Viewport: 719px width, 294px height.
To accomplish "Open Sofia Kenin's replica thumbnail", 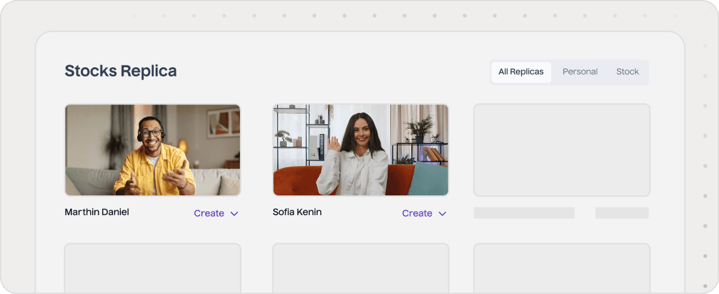I will [x=360, y=150].
